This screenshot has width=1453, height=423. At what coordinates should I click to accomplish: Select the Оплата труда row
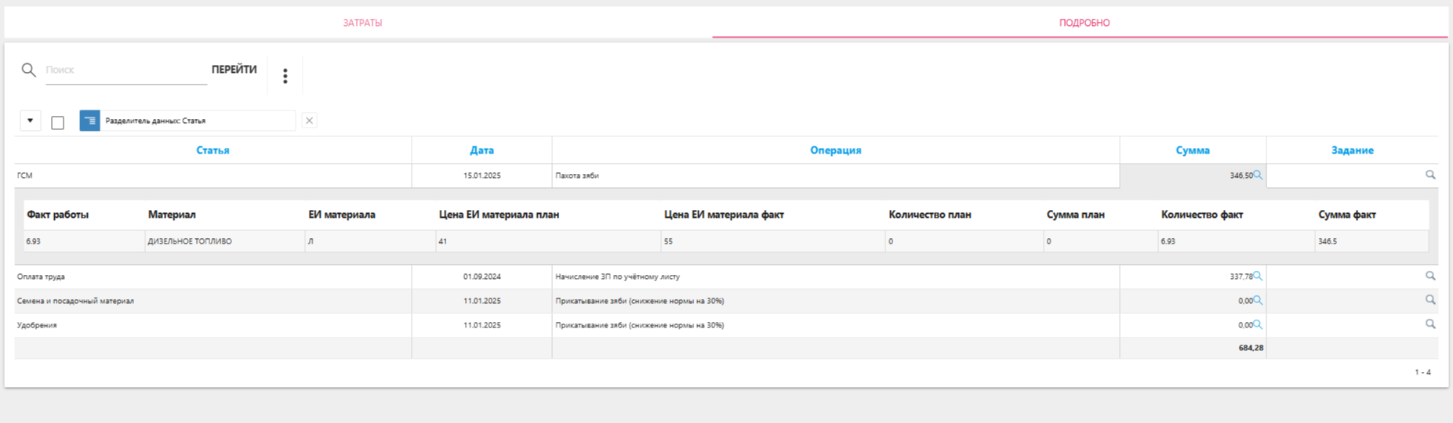click(212, 277)
